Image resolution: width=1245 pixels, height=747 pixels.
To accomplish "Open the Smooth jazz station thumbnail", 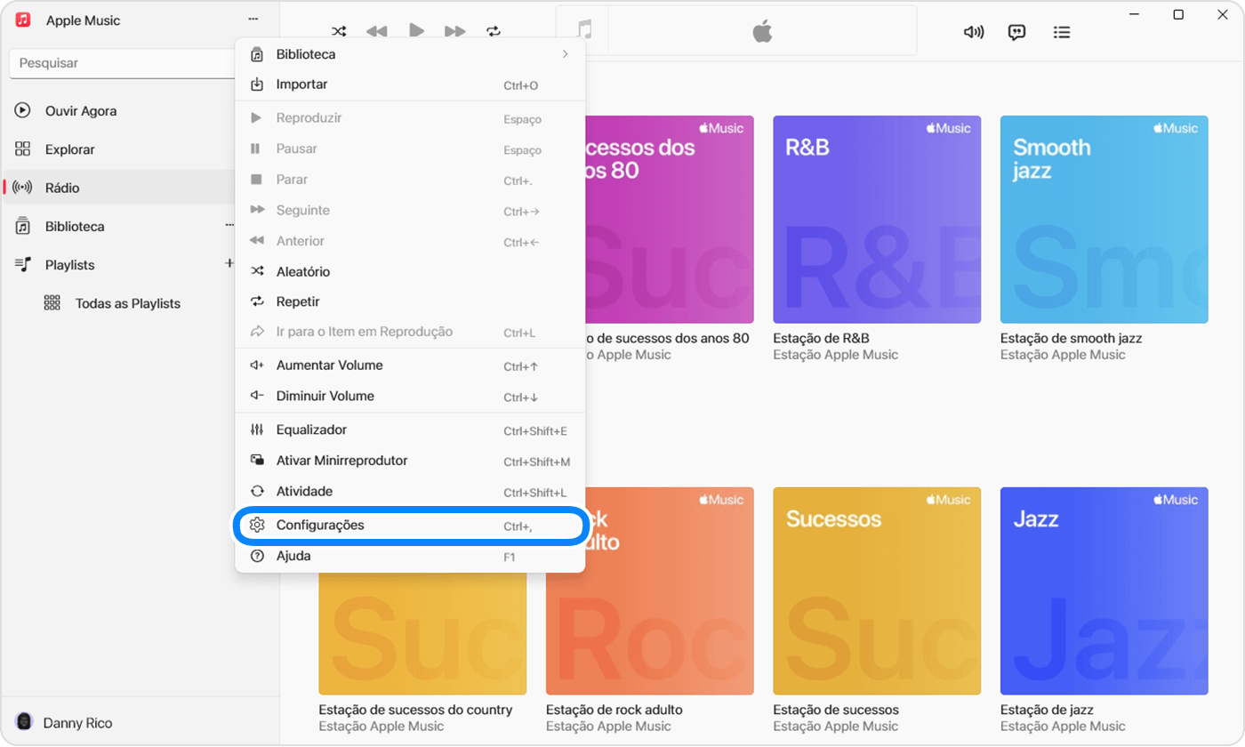I will click(x=1104, y=219).
